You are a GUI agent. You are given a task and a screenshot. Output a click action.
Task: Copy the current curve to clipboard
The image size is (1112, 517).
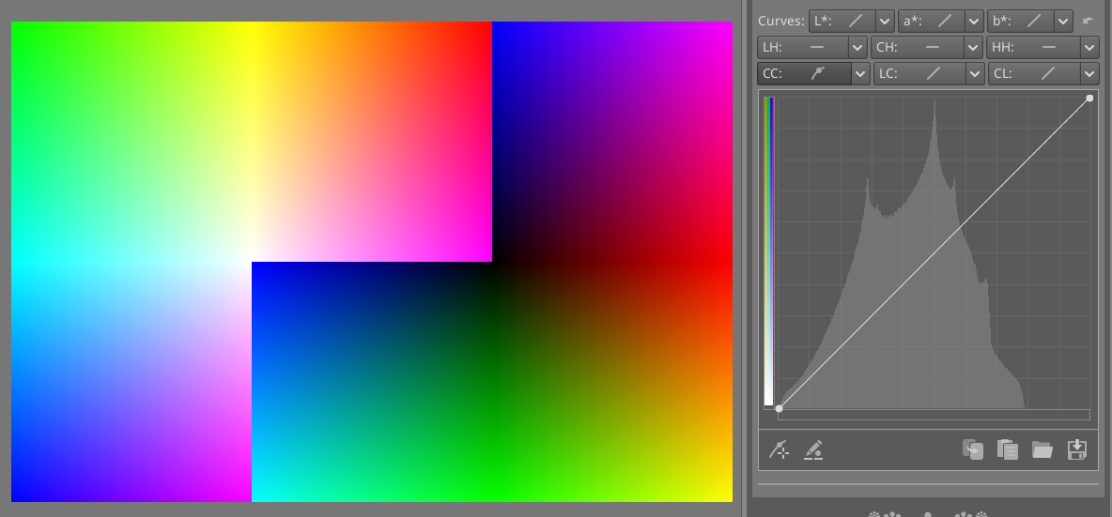[x=973, y=449]
